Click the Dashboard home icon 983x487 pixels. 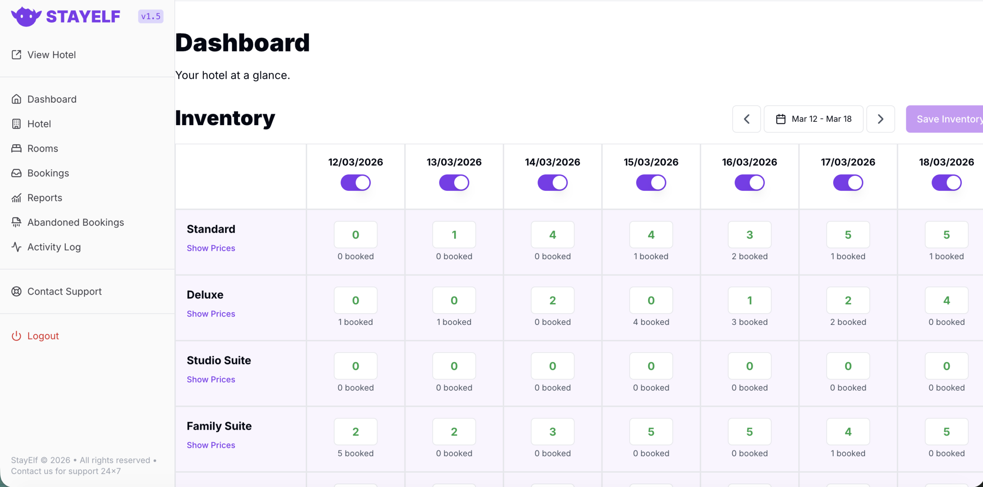coord(17,99)
